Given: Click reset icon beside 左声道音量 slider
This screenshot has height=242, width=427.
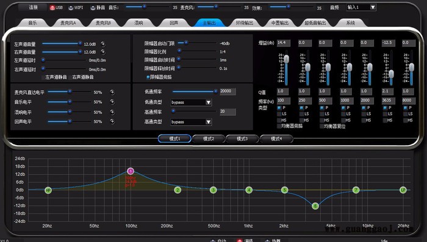Looking at the screenshot, I should pyautogui.click(x=103, y=44).
